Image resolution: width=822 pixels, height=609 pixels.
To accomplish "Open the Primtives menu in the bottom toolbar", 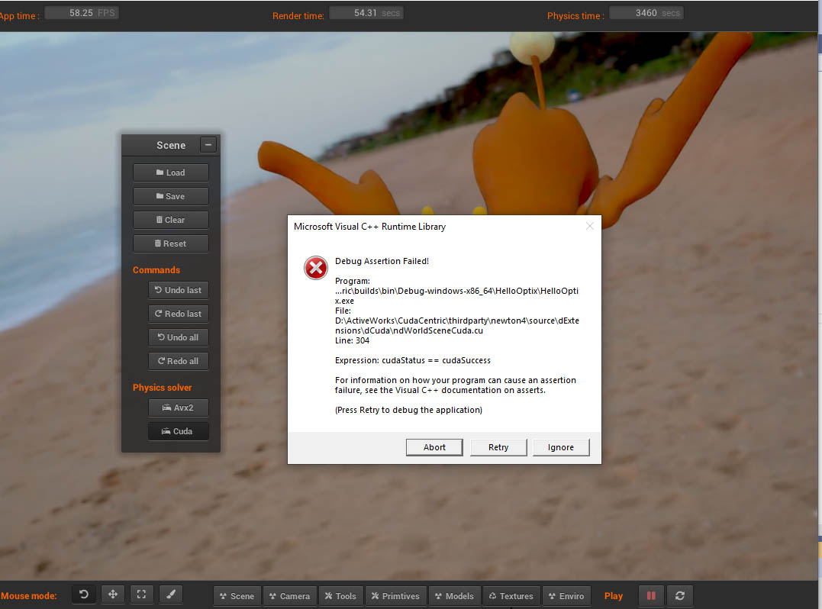I will tap(395, 596).
